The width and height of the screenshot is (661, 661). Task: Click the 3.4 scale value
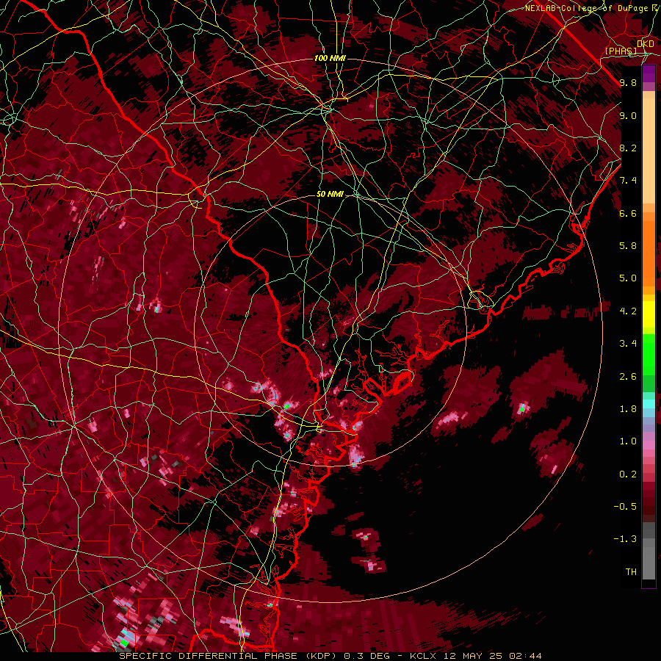(x=628, y=343)
